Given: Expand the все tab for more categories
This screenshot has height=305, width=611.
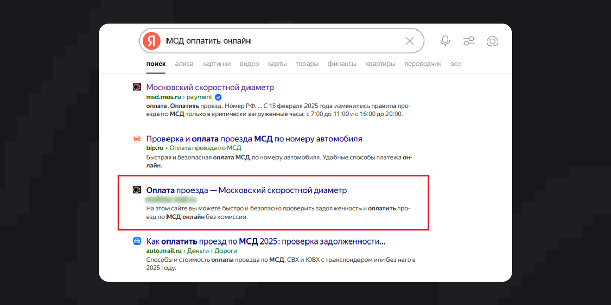Looking at the screenshot, I should click(456, 64).
